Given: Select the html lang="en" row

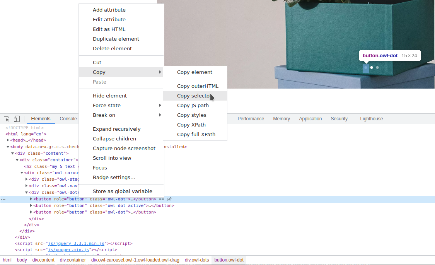Looking at the screenshot, I should point(26,134).
